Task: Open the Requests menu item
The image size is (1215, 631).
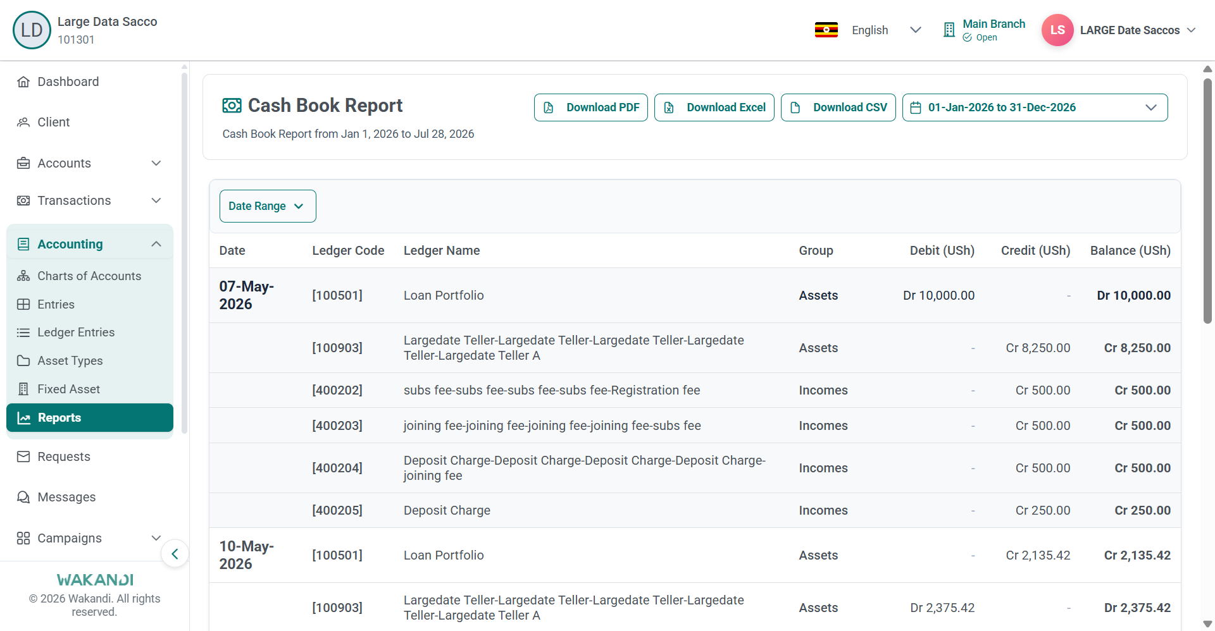Action: [x=90, y=456]
